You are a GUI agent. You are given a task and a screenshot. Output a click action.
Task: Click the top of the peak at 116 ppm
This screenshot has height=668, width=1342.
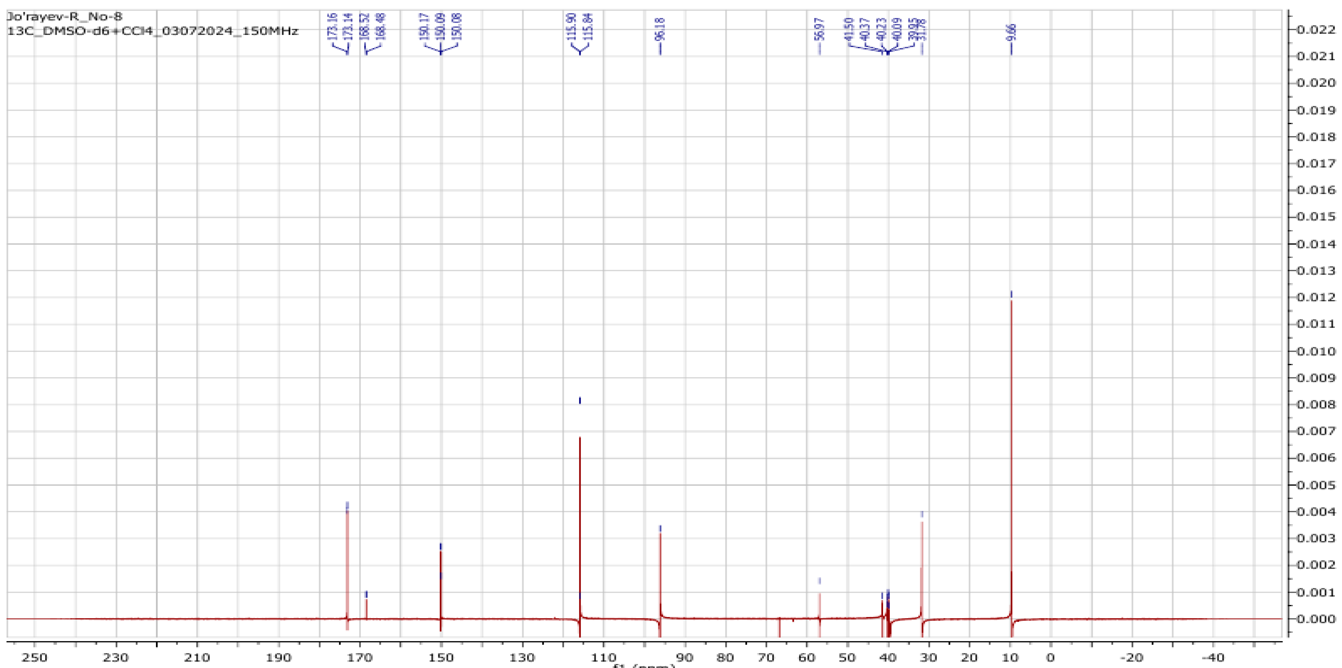580,439
